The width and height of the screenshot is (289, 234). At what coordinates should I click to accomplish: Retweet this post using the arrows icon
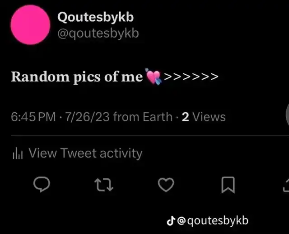(104, 185)
